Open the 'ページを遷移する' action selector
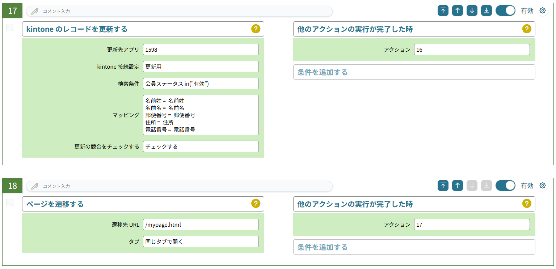 [143, 204]
